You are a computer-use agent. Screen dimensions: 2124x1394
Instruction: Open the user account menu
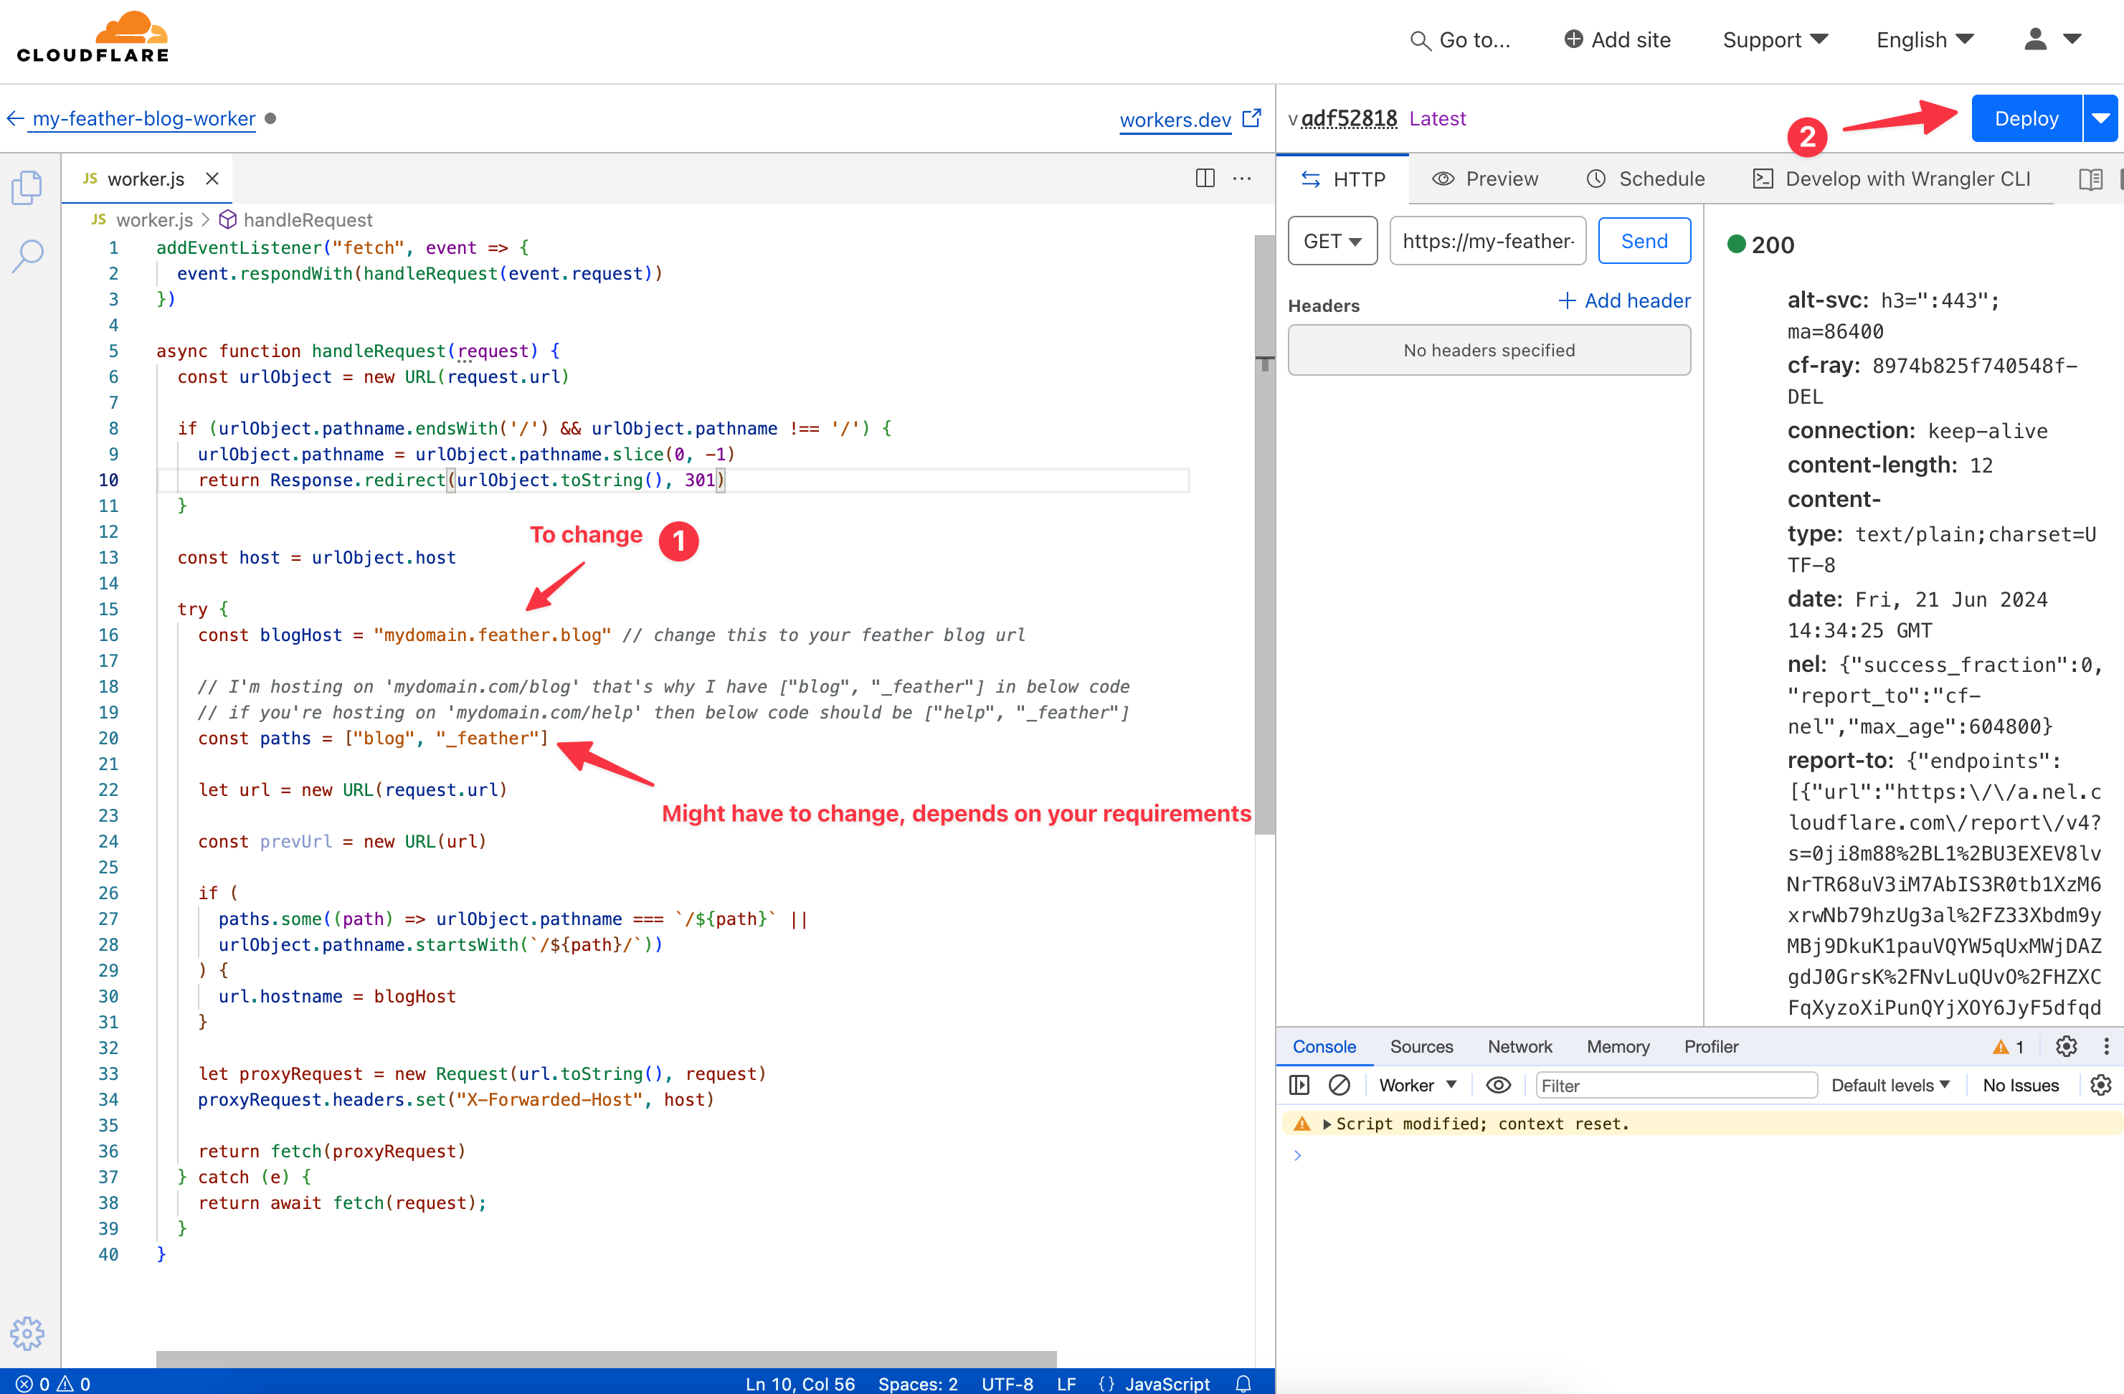[x=2035, y=39]
